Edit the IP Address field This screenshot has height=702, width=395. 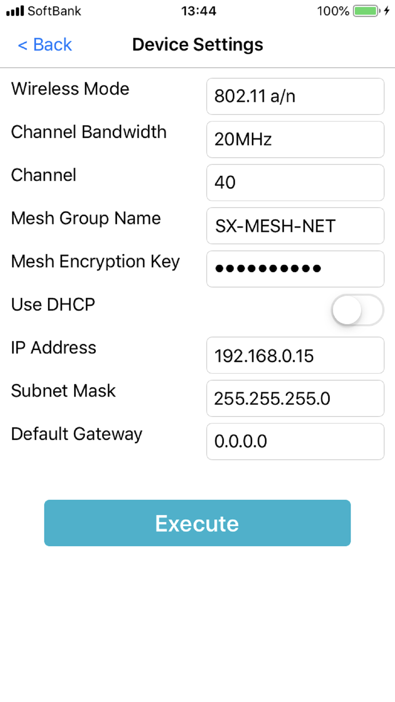pyautogui.click(x=295, y=355)
